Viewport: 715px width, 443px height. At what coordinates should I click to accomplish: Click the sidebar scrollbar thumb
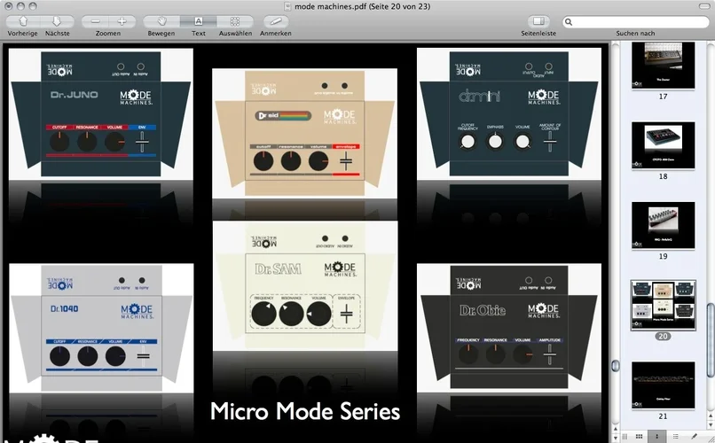point(711,340)
